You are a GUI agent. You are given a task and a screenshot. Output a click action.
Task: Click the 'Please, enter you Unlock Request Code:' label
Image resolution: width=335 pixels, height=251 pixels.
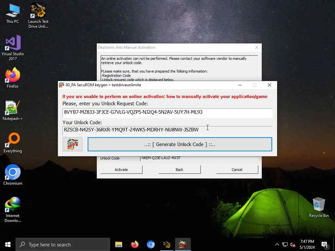click(x=105, y=104)
